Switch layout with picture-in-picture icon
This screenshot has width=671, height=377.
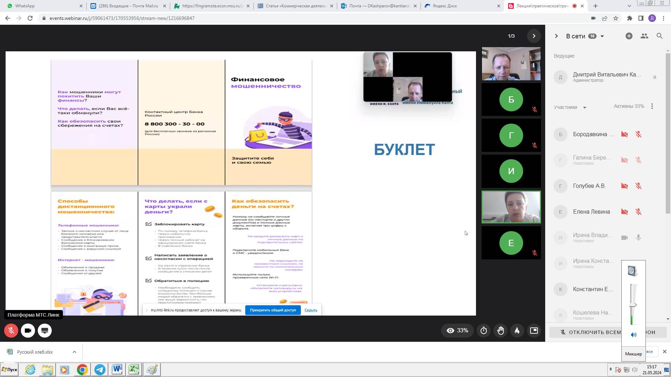pos(534,331)
